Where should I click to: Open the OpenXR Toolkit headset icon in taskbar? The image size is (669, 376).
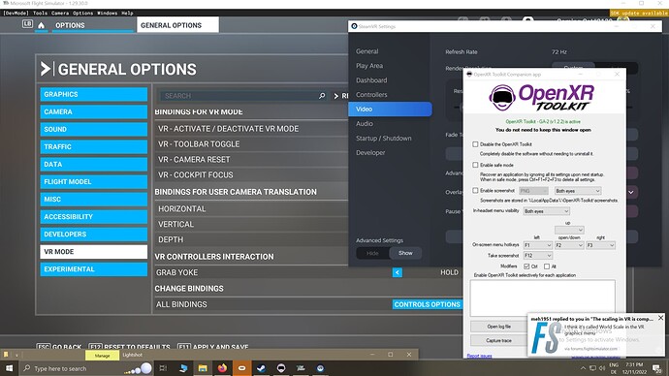(x=281, y=368)
